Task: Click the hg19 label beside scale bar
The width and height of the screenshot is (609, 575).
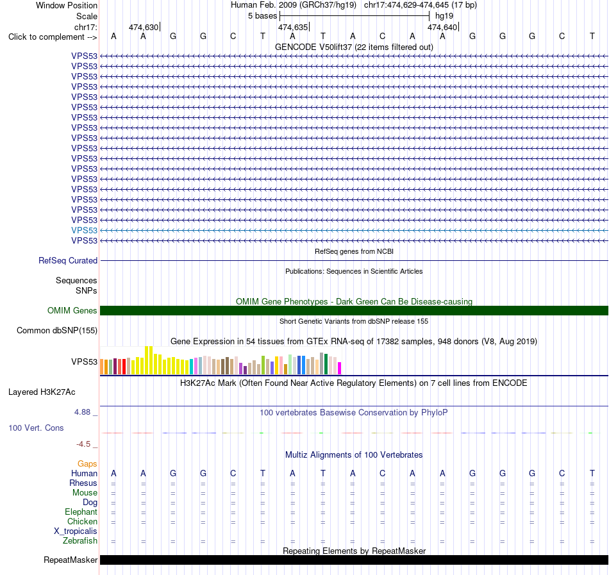Action: coord(444,16)
